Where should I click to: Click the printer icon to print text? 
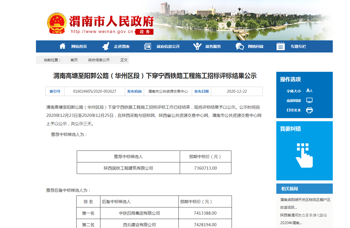[309, 110]
